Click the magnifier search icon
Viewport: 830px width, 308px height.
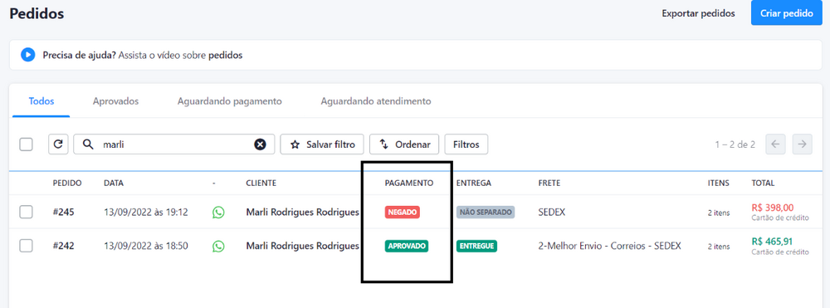coord(89,144)
